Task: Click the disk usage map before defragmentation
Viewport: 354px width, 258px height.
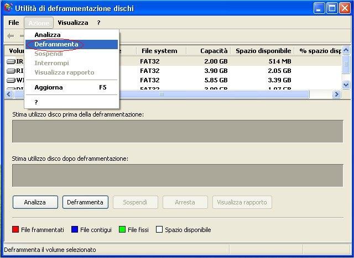Action: point(178,131)
